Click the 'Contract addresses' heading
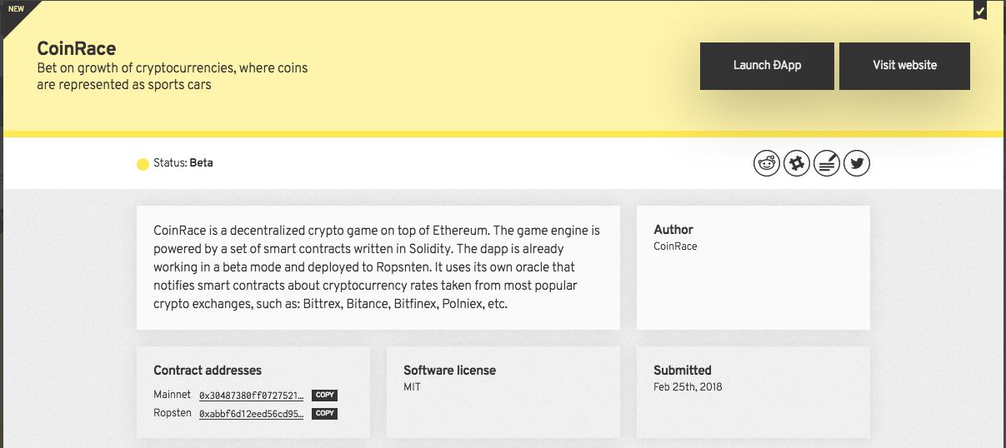 coord(208,371)
